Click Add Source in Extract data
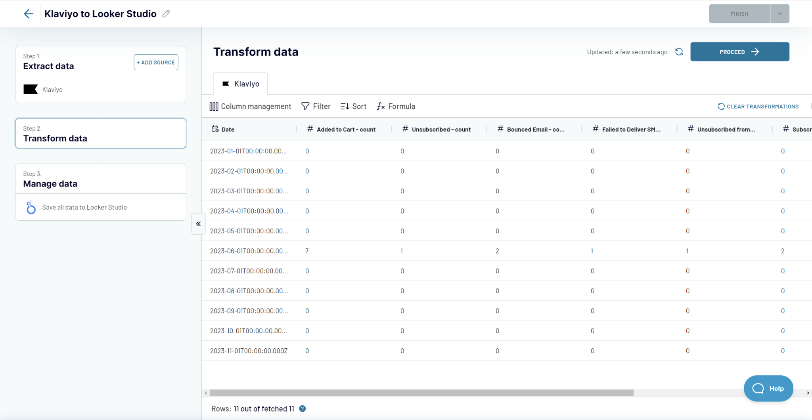 click(156, 62)
